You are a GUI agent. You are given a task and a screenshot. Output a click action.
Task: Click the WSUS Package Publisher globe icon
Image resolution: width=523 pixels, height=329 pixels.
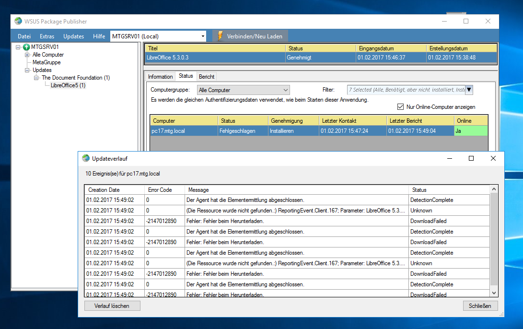coord(18,21)
